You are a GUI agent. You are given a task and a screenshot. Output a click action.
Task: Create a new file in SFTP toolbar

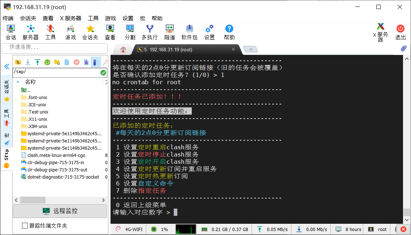point(67,62)
